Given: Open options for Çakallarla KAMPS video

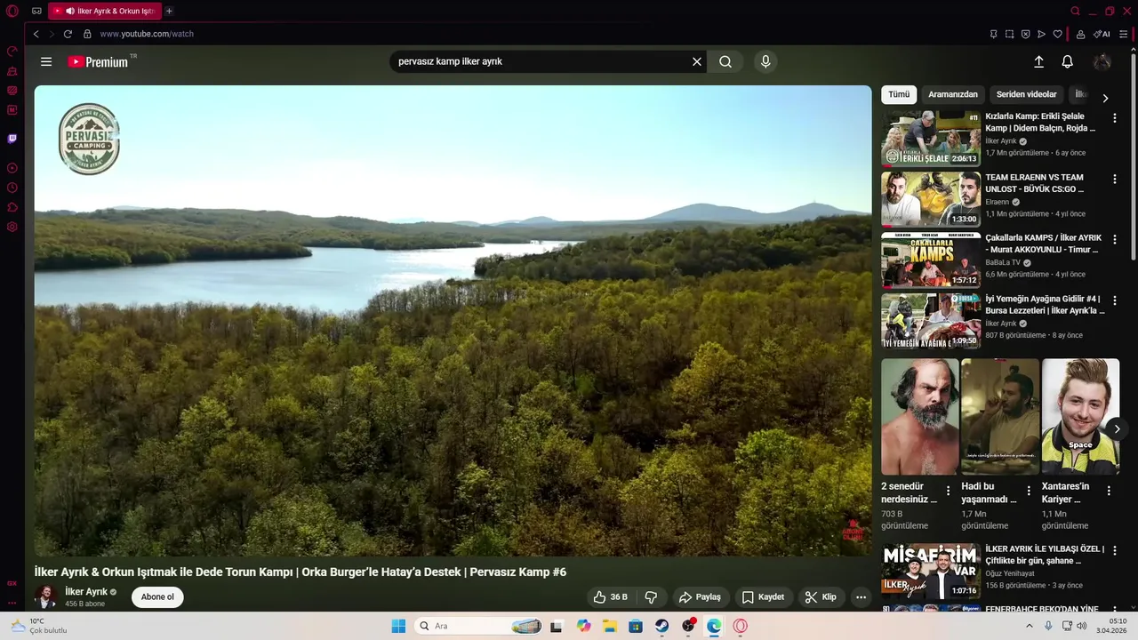Looking at the screenshot, I should point(1115,240).
